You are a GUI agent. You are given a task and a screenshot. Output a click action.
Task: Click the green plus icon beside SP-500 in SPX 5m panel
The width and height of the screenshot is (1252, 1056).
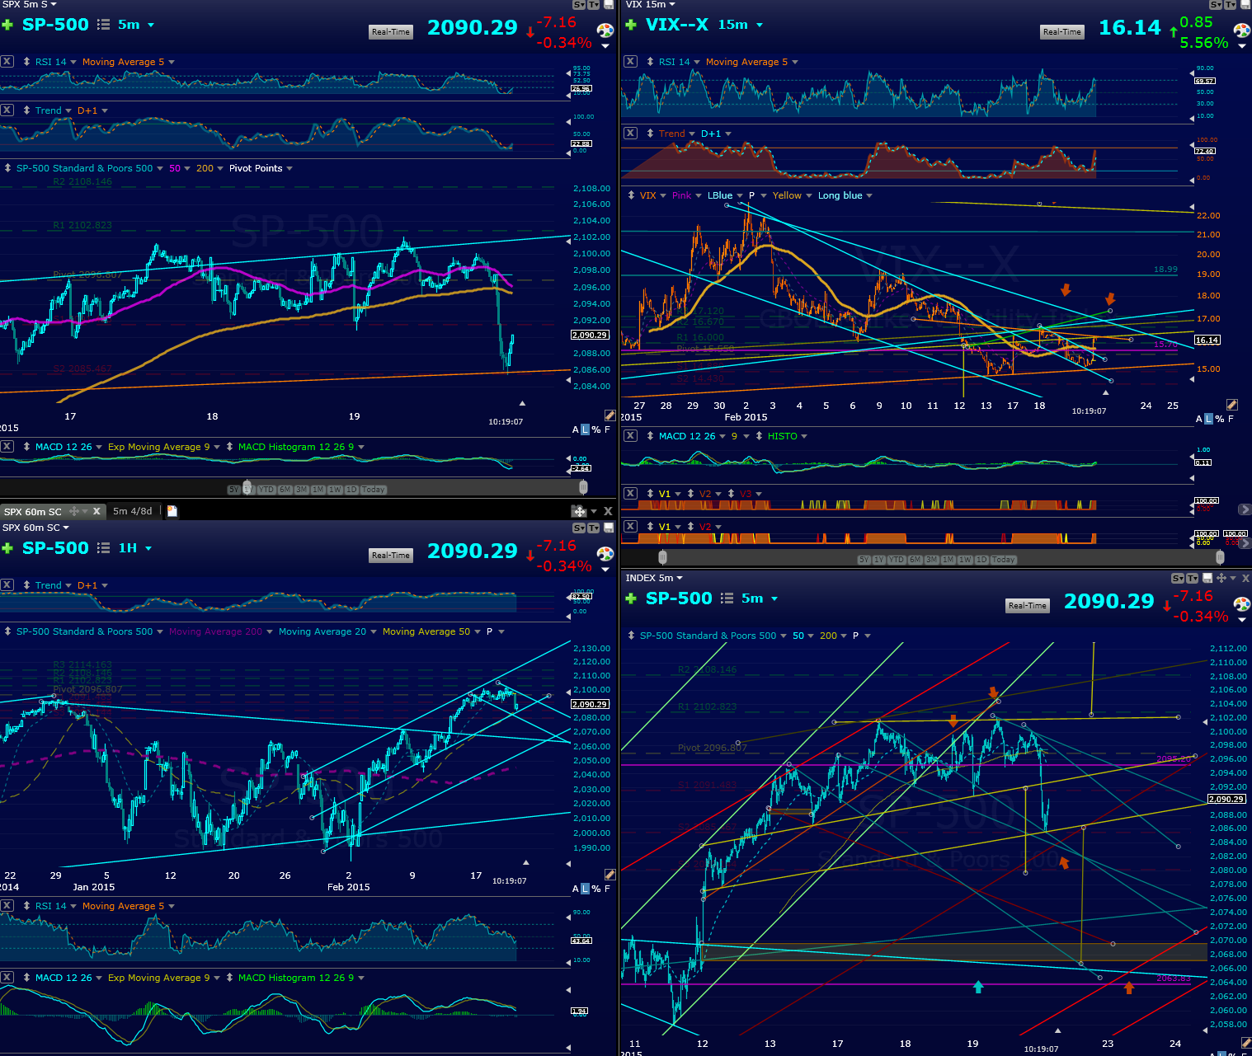[7, 25]
